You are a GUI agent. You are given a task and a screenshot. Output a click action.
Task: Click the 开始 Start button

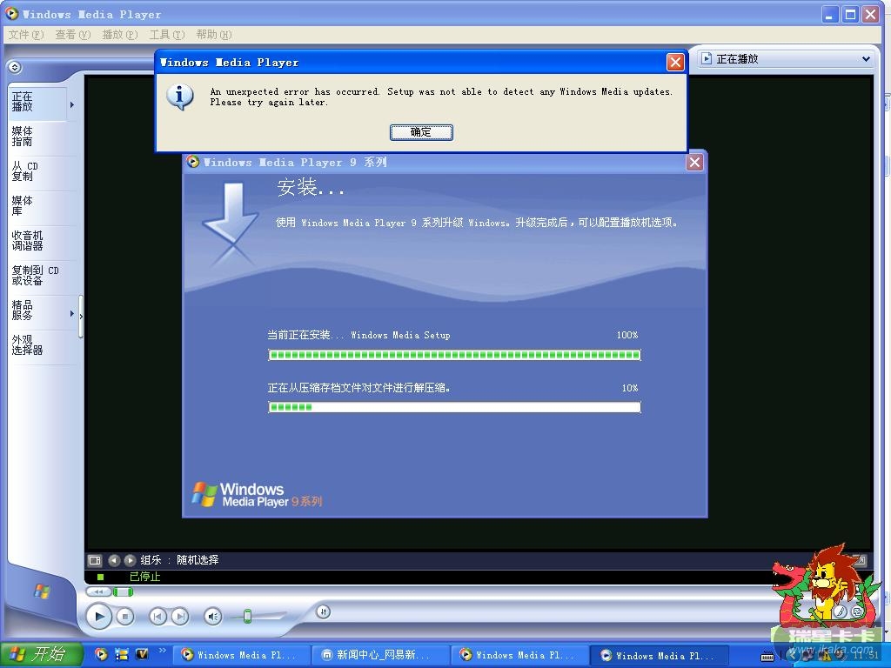tap(42, 655)
